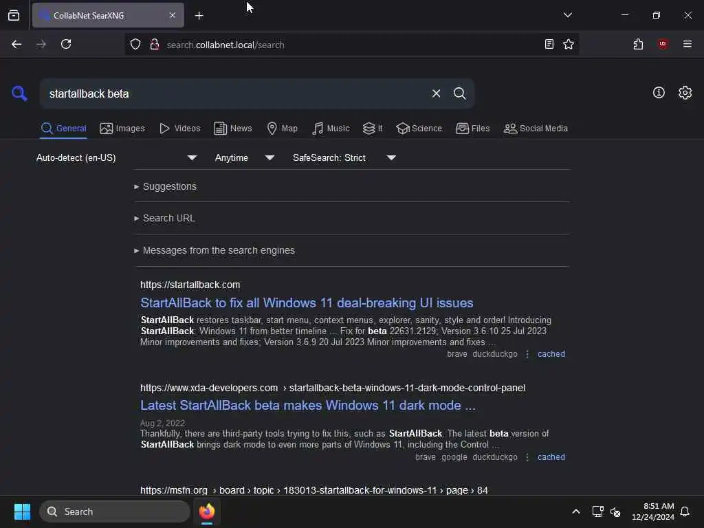Click the xda-developers.com result URL
The height and width of the screenshot is (528, 704).
click(x=333, y=388)
